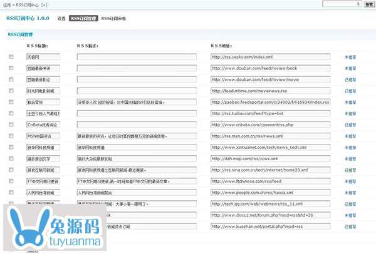Image resolution: width=376 pixels, height=254 pixels.
Task: Click the recommend status link for zaobao.feedsportal.com
Action: point(350,102)
